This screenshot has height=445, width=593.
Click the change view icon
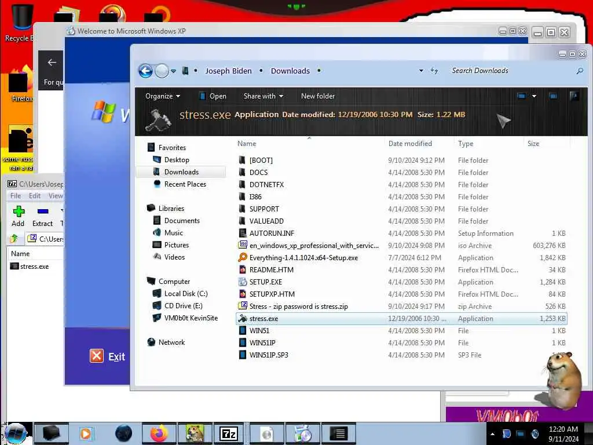coord(521,96)
